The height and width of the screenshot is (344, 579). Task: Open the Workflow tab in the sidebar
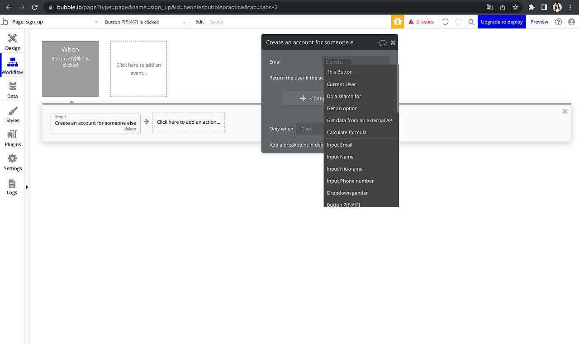pos(13,66)
